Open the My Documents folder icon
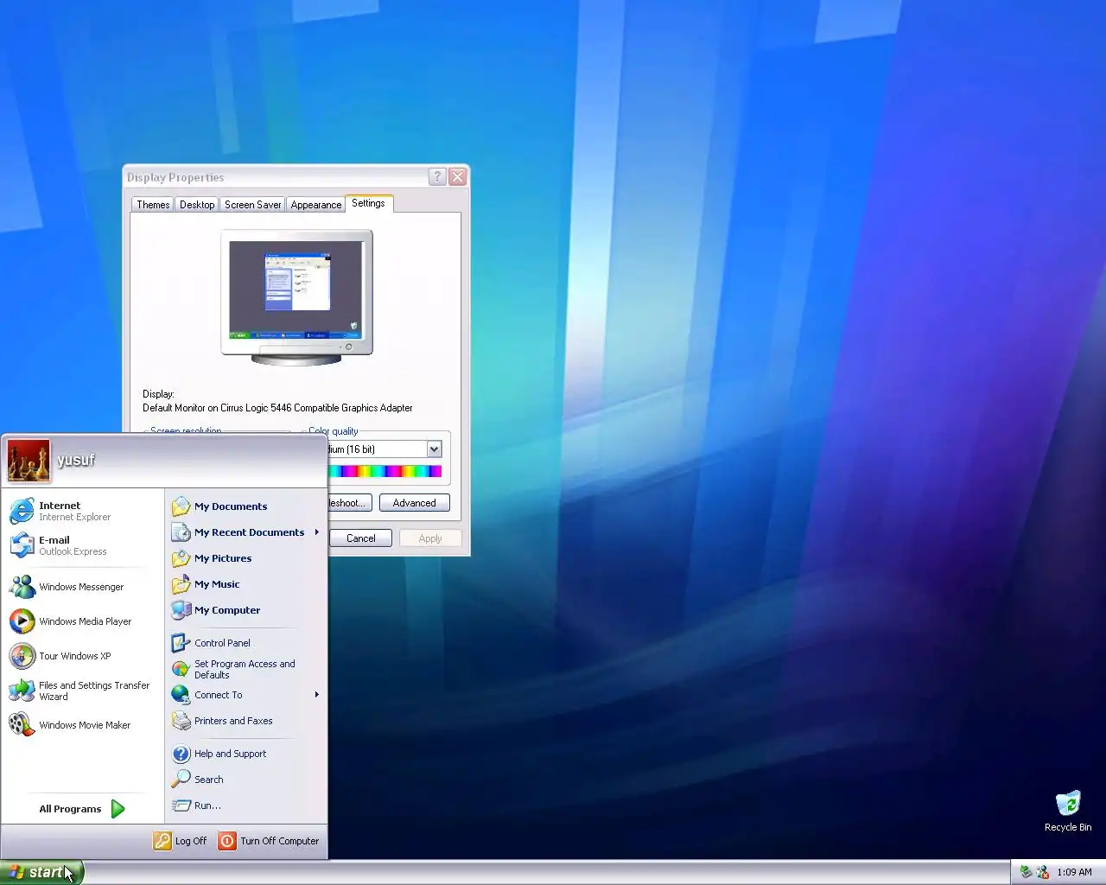The image size is (1106, 885). pyautogui.click(x=181, y=506)
